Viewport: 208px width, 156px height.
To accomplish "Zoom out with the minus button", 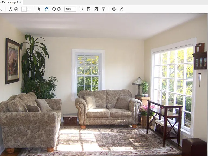I will 54,9.
